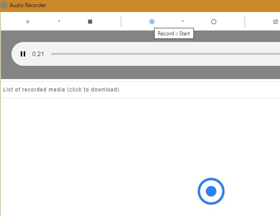Click the large blue record logo
Viewport: 280px width, 216px height.
pyautogui.click(x=211, y=191)
